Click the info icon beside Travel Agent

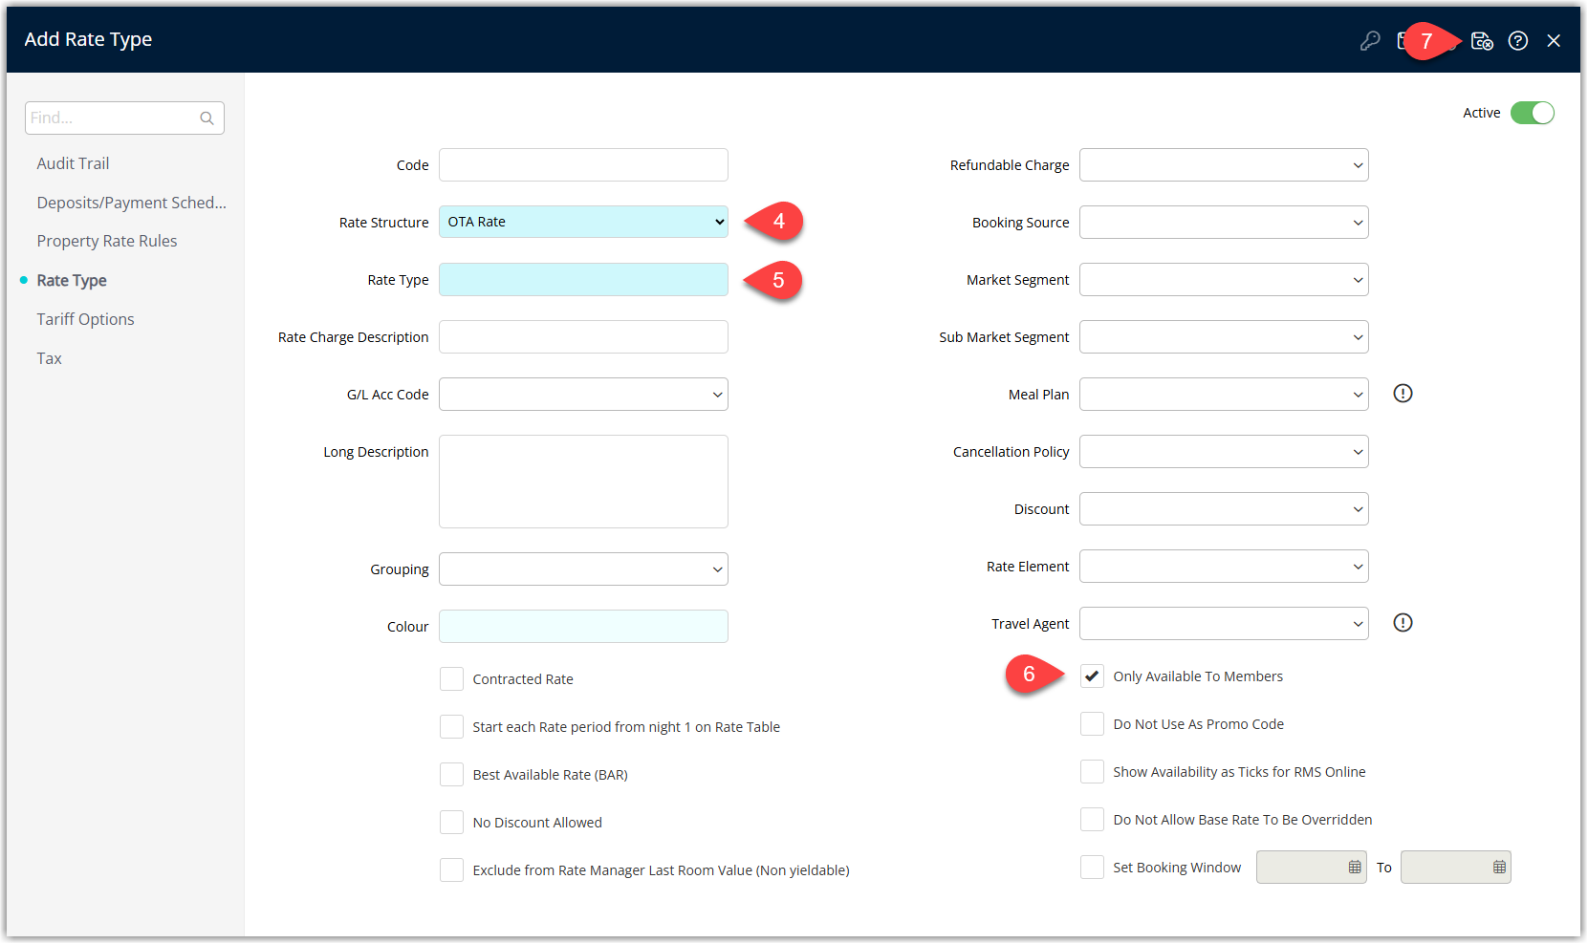pos(1403,623)
